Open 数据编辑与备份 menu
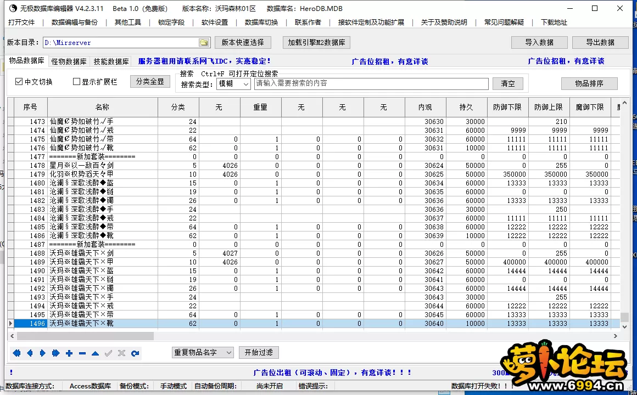The height and width of the screenshot is (395, 637). point(75,22)
